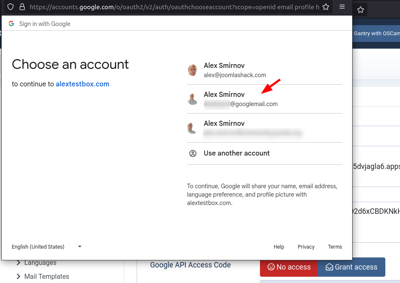Bookmark this Google sign-in page with the star
This screenshot has width=400, height=283.
point(326,7)
